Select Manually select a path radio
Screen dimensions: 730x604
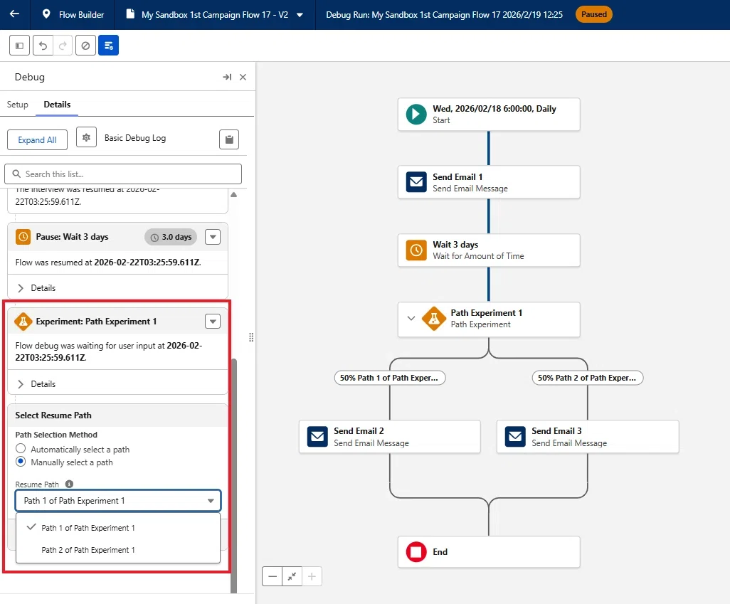coord(21,462)
